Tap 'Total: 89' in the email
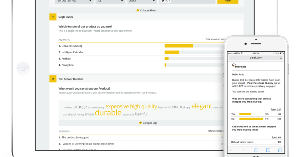 click(276, 137)
